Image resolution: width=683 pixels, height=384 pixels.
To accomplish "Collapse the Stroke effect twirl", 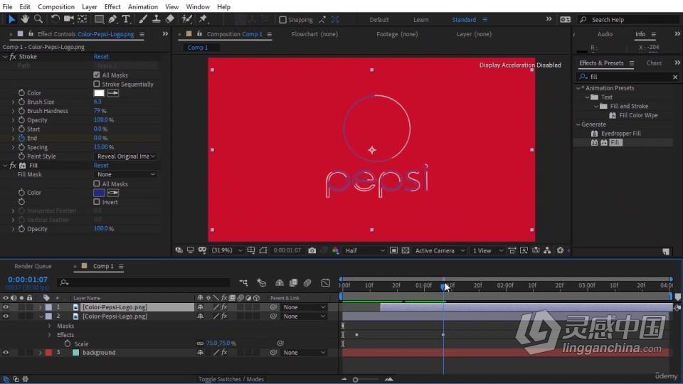I will [x=5, y=57].
